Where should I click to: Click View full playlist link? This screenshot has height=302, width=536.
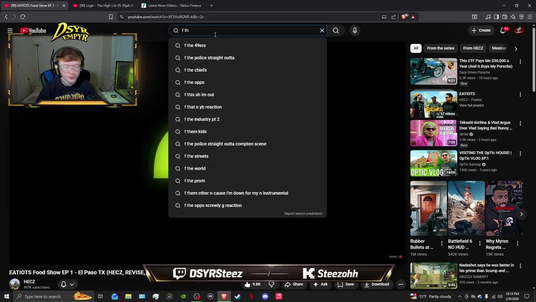tap(472, 105)
